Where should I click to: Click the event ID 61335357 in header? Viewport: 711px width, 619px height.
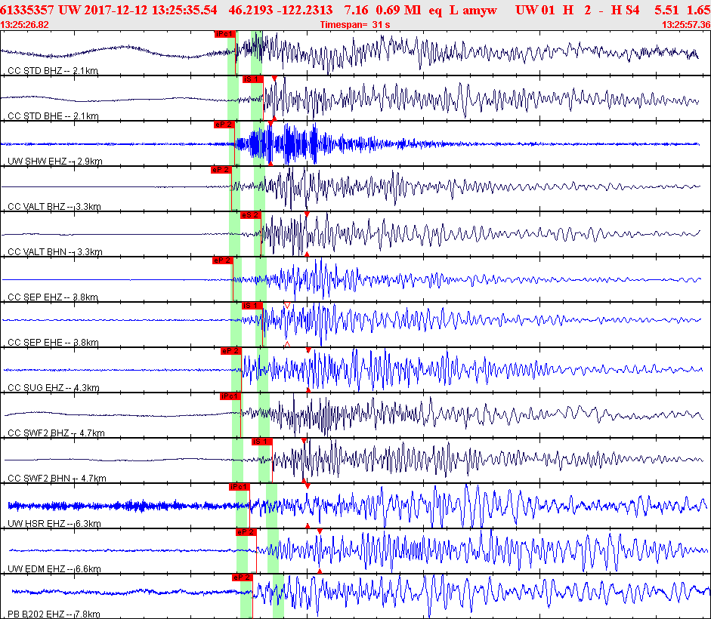pyautogui.click(x=26, y=10)
